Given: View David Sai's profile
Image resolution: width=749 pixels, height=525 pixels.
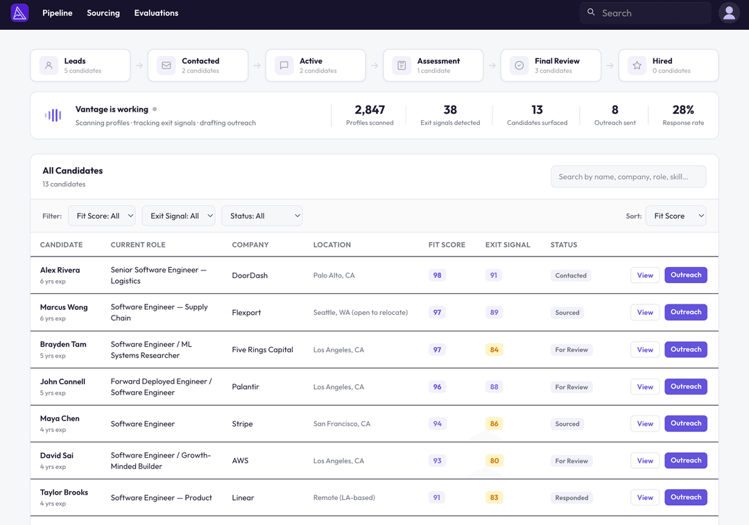Looking at the screenshot, I should click(x=645, y=461).
